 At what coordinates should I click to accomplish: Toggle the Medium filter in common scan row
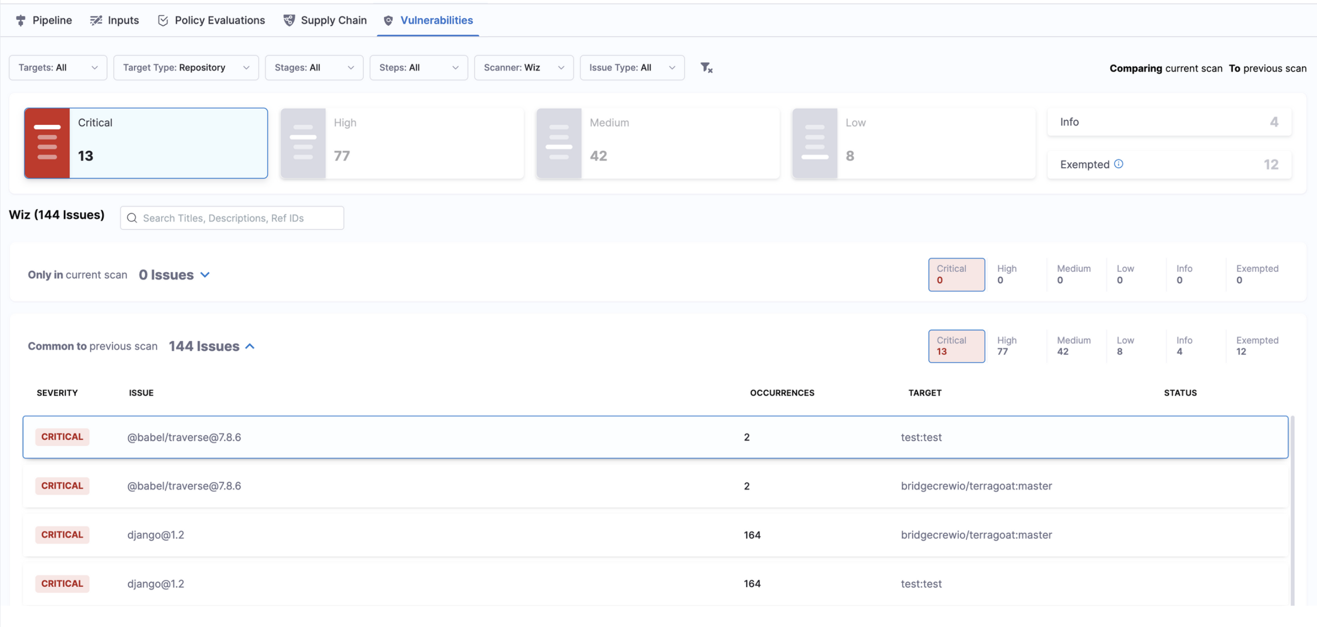tap(1073, 346)
